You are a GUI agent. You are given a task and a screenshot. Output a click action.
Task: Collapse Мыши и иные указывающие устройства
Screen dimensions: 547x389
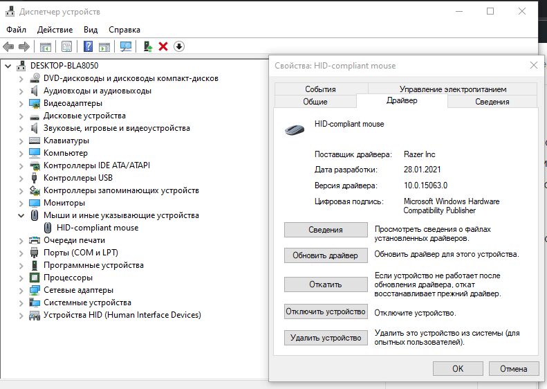[x=21, y=215]
